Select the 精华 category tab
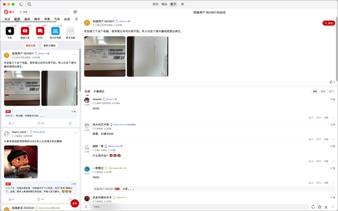The width and height of the screenshot is (338, 211). [x=37, y=19]
